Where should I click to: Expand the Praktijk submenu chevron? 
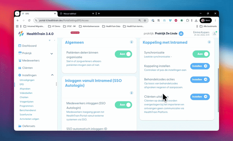tap(51, 54)
